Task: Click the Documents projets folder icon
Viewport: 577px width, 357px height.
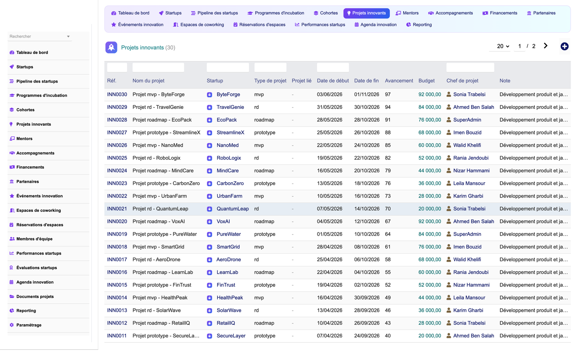Action: (x=12, y=296)
